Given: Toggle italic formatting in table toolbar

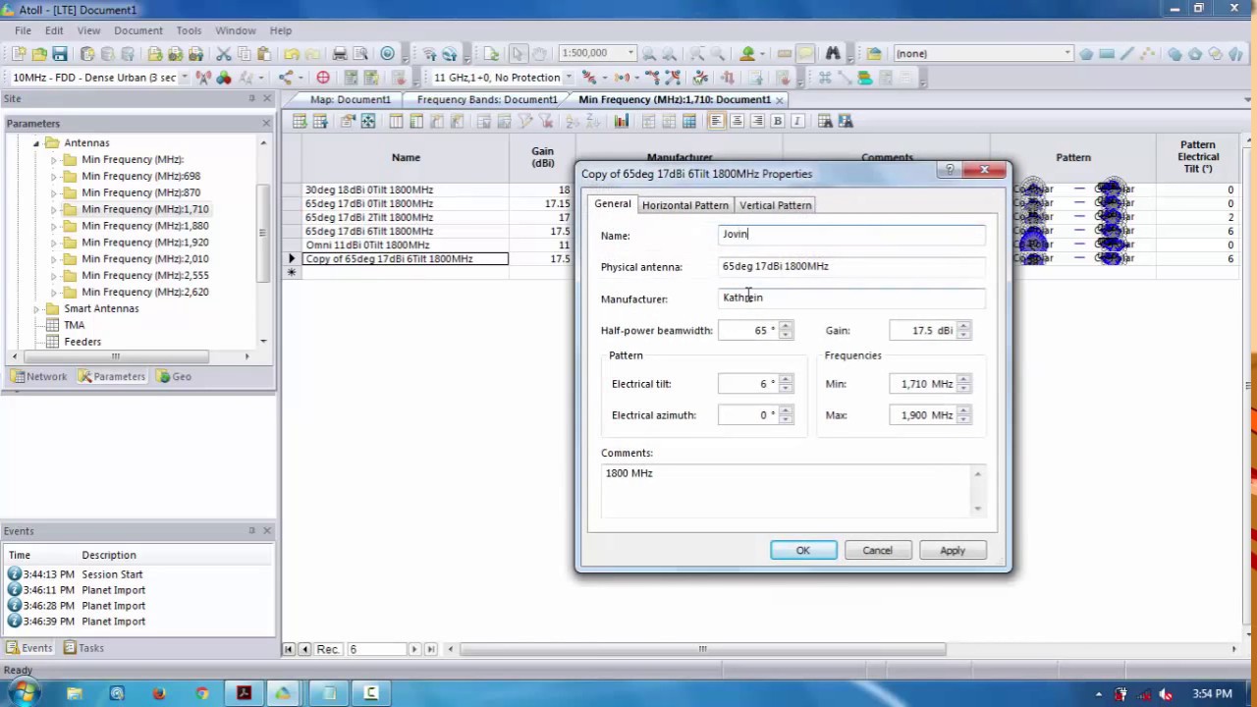Looking at the screenshot, I should click(797, 121).
